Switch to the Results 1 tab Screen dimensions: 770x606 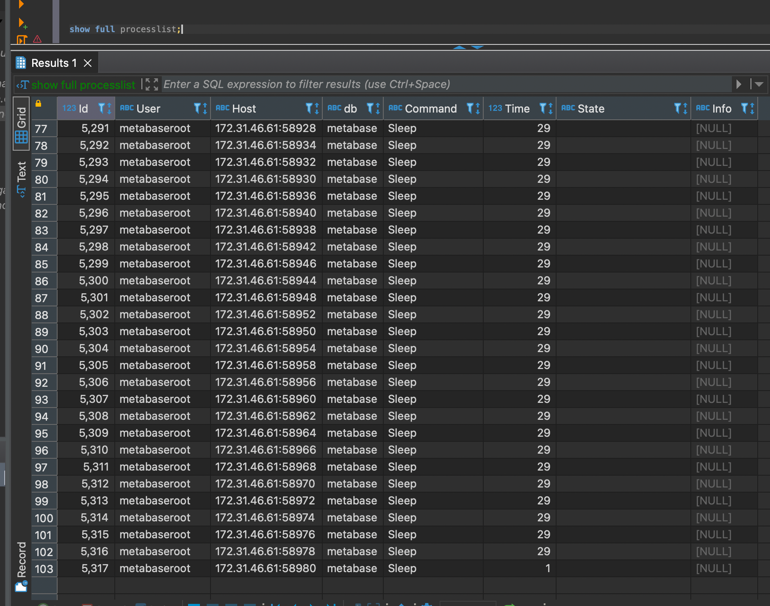54,63
